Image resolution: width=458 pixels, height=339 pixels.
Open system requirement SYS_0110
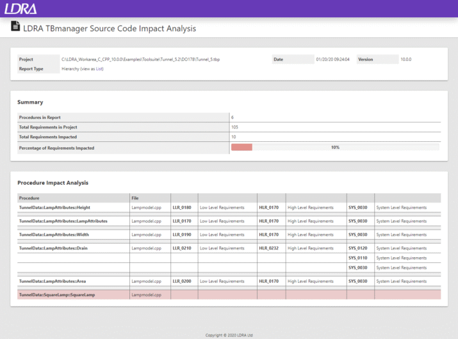(357, 258)
